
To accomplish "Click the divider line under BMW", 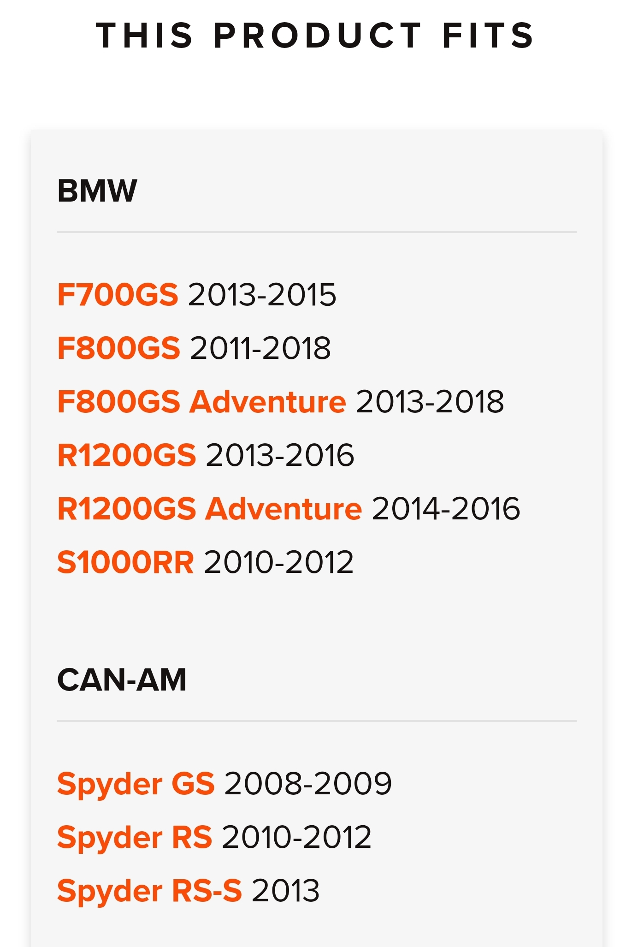I will coord(317,232).
